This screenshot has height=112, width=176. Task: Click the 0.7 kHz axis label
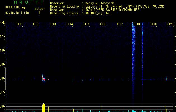pyautogui.click(x=2, y=92)
